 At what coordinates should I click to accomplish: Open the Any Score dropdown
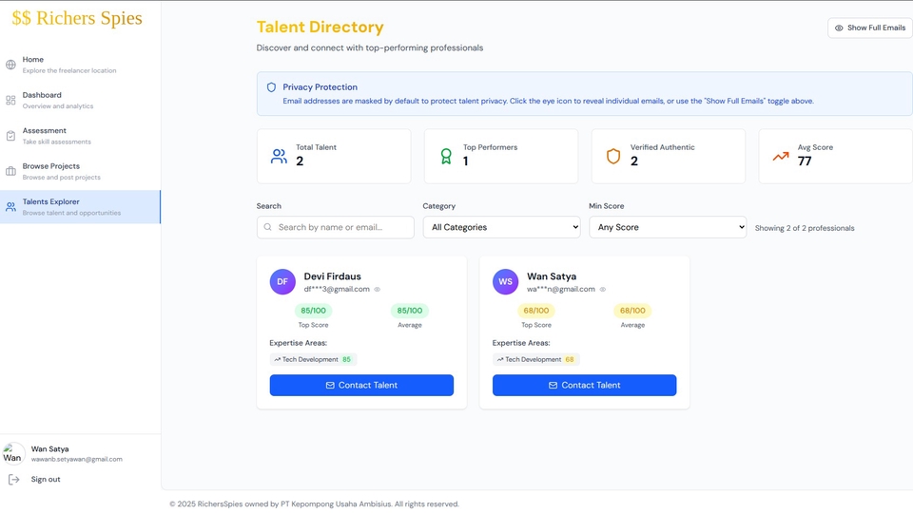point(667,227)
